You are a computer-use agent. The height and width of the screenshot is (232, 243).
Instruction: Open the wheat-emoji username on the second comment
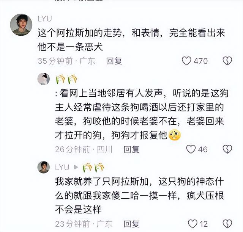[x=66, y=79]
